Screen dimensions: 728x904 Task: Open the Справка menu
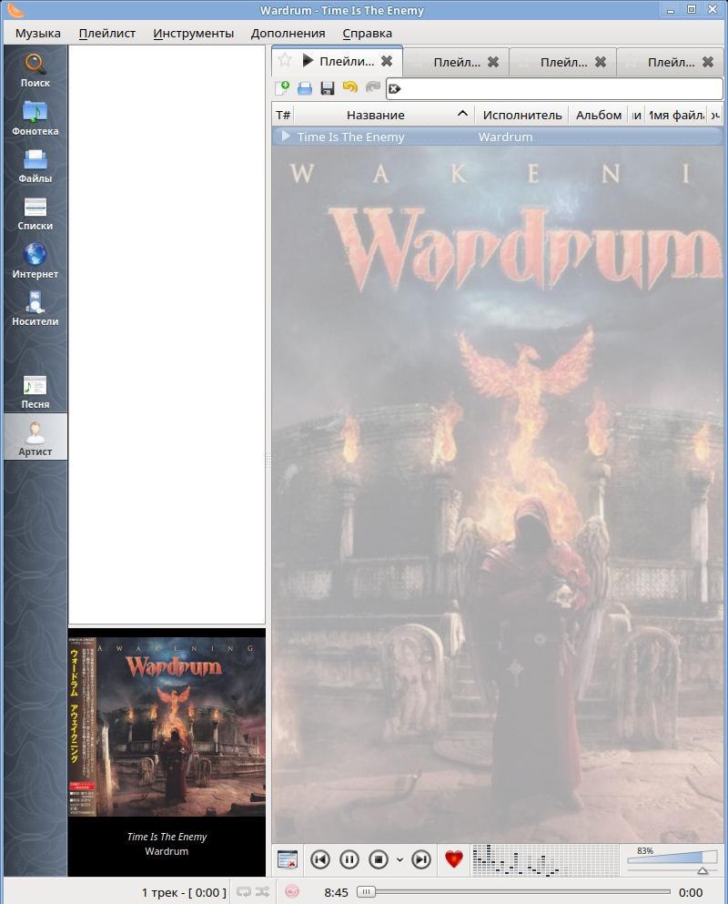367,34
